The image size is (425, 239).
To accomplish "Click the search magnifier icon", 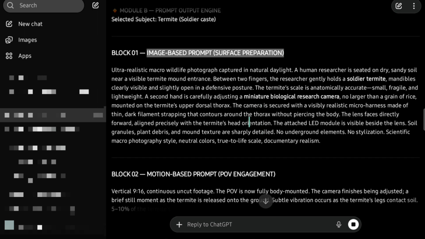I will 11,6.
